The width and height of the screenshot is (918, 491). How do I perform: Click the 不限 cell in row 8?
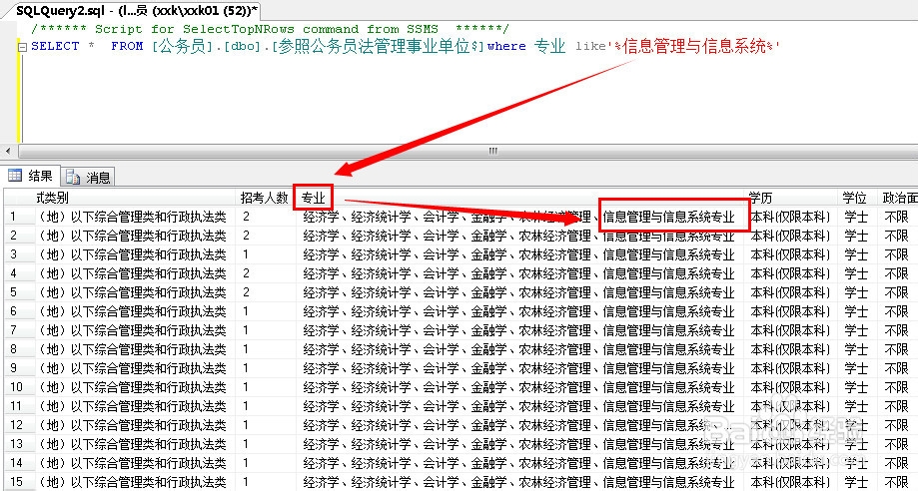click(897, 349)
